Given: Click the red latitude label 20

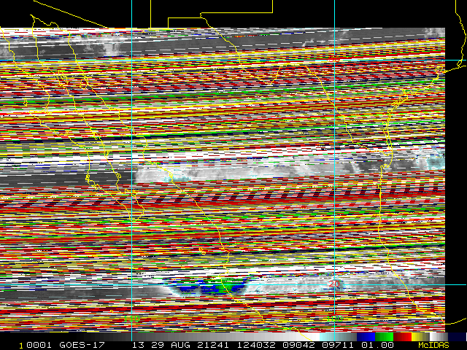Looking at the screenshot, I should 334,284.
